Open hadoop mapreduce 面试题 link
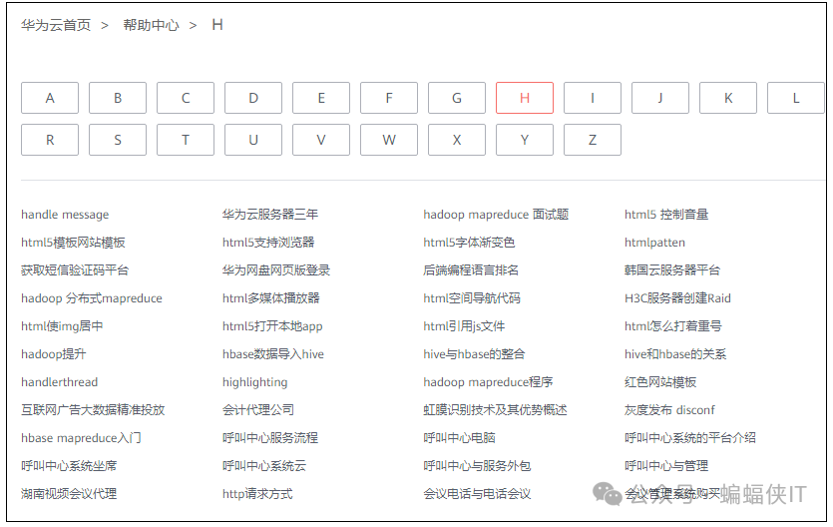The image size is (833, 527). (496, 215)
